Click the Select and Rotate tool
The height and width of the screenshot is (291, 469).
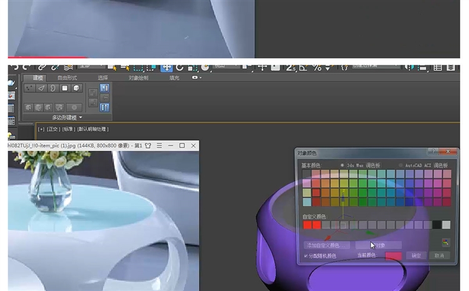179,67
